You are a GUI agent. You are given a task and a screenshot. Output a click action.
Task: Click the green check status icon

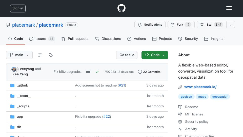pyautogui.click(x=97, y=72)
